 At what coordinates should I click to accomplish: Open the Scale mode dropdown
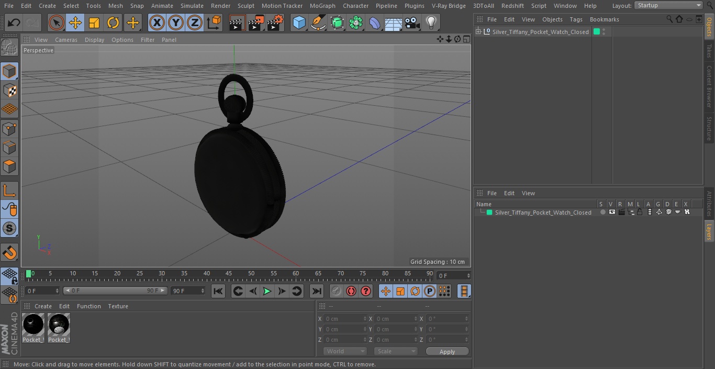396,351
